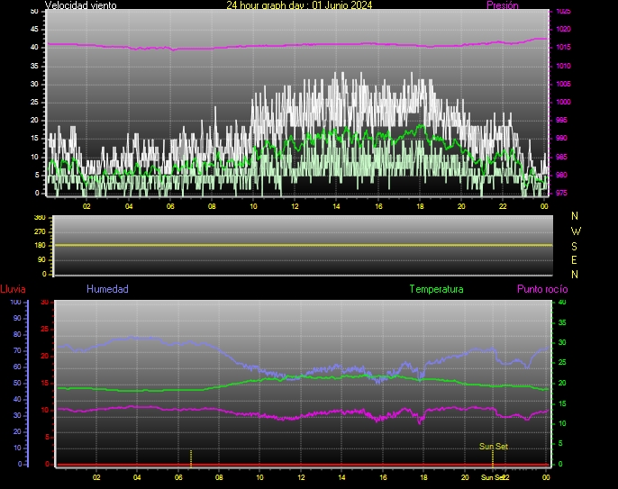Select the yellow dotted sunset marker line
This screenshot has height=489, width=618.
click(x=493, y=458)
